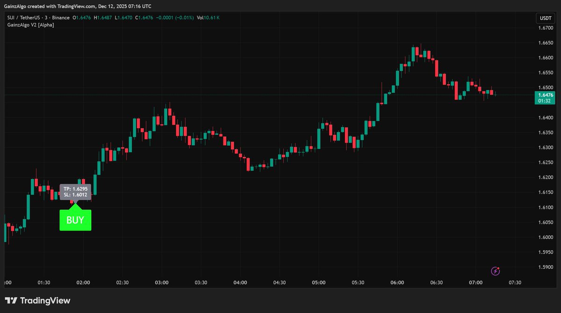The height and width of the screenshot is (313, 561).
Task: Expand the 3-minute timeframe in the legend
Action: 47,17
